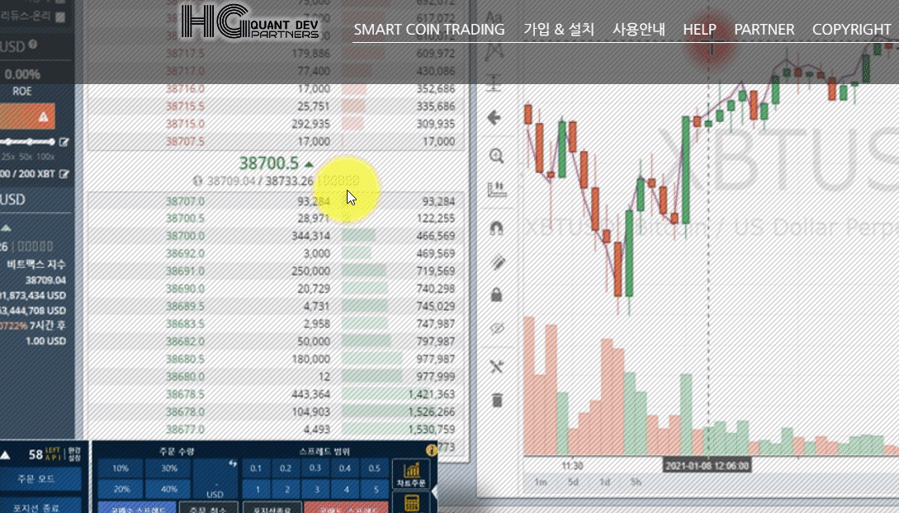
Task: Click the orange warning triangle button
Action: [x=27, y=117]
